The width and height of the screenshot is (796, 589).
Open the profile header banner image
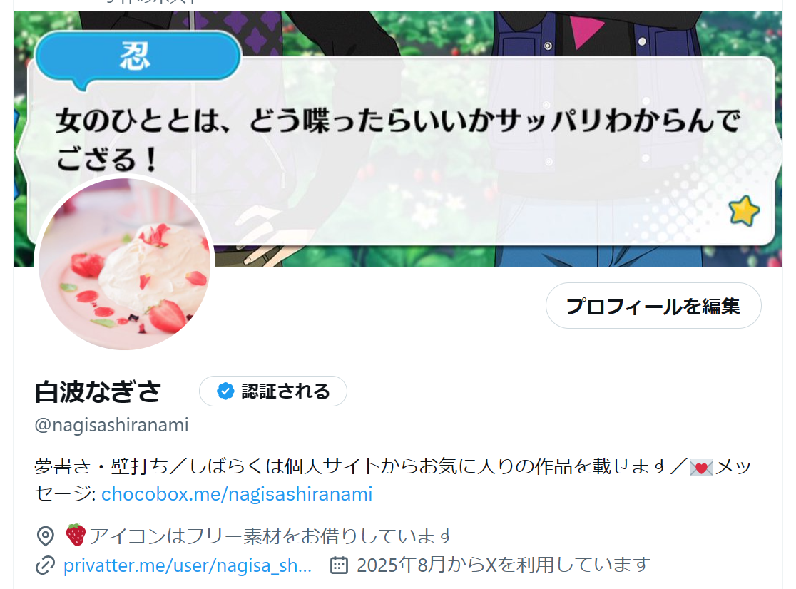point(397,139)
